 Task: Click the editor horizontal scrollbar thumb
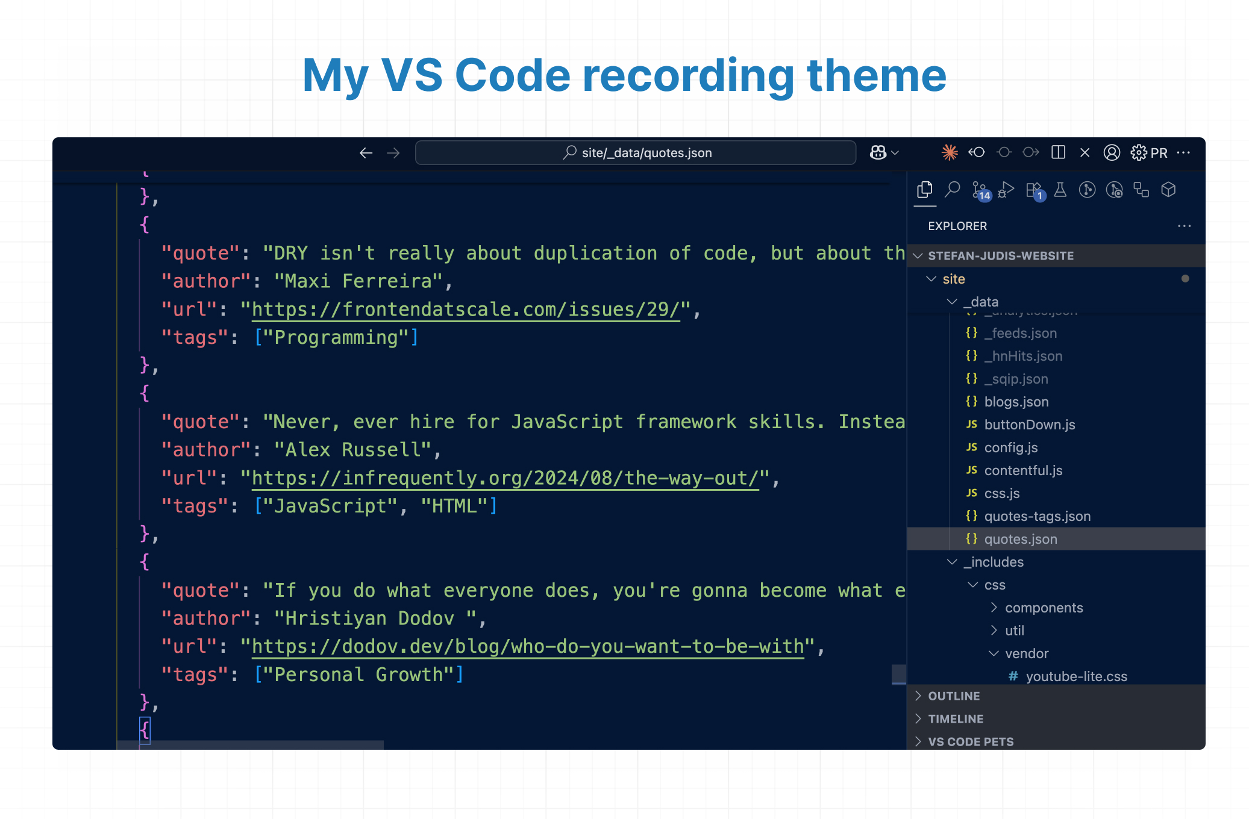coord(250,745)
